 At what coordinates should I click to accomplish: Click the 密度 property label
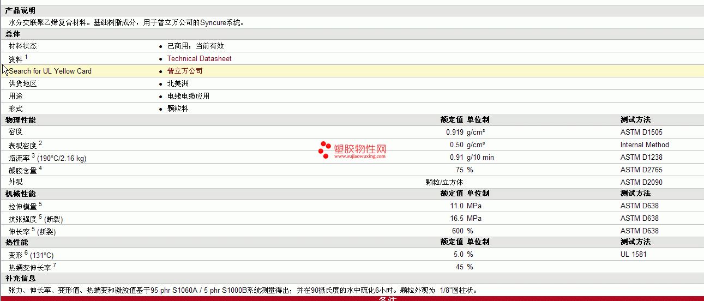point(16,131)
